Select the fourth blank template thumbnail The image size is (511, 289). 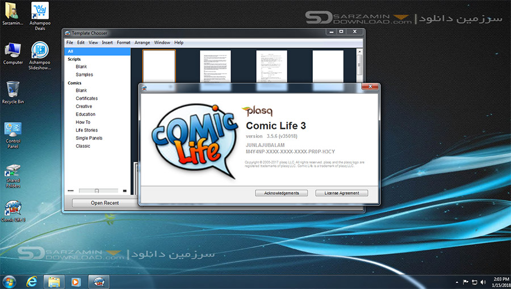[x=328, y=67]
